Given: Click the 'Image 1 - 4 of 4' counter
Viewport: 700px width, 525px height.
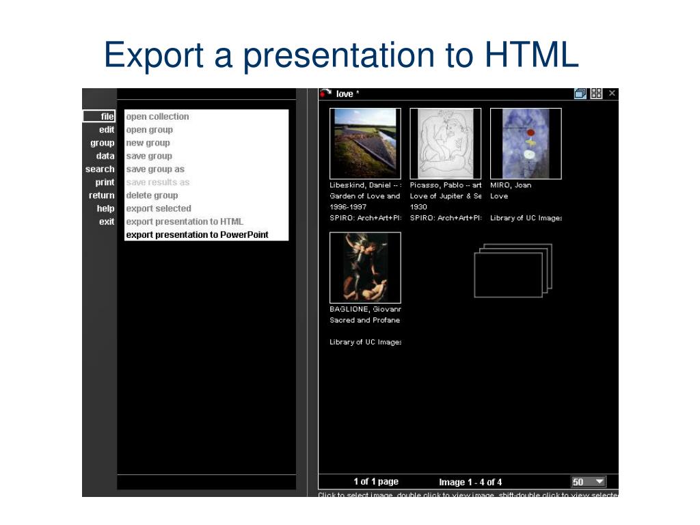Looking at the screenshot, I should 470,482.
